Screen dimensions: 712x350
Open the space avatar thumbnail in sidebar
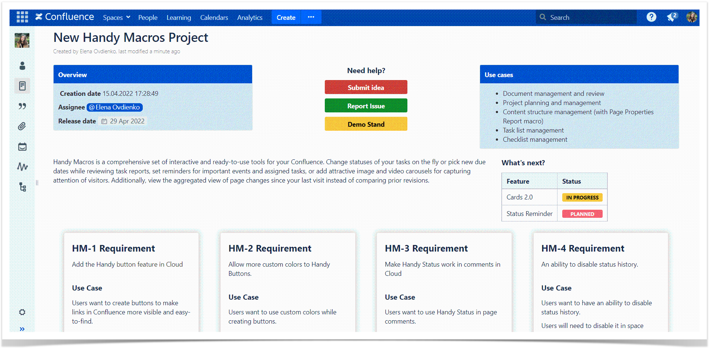coord(22,40)
